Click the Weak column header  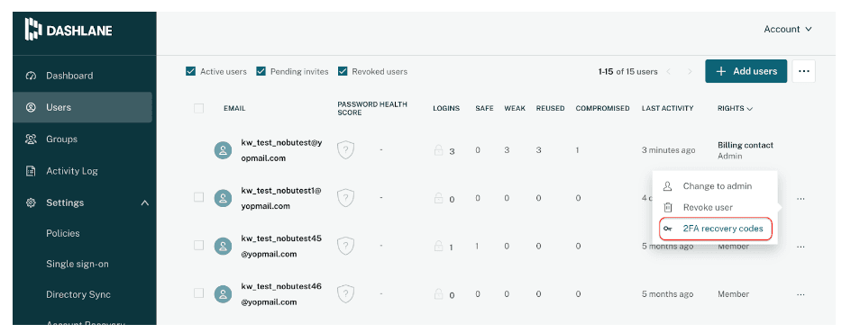click(515, 108)
